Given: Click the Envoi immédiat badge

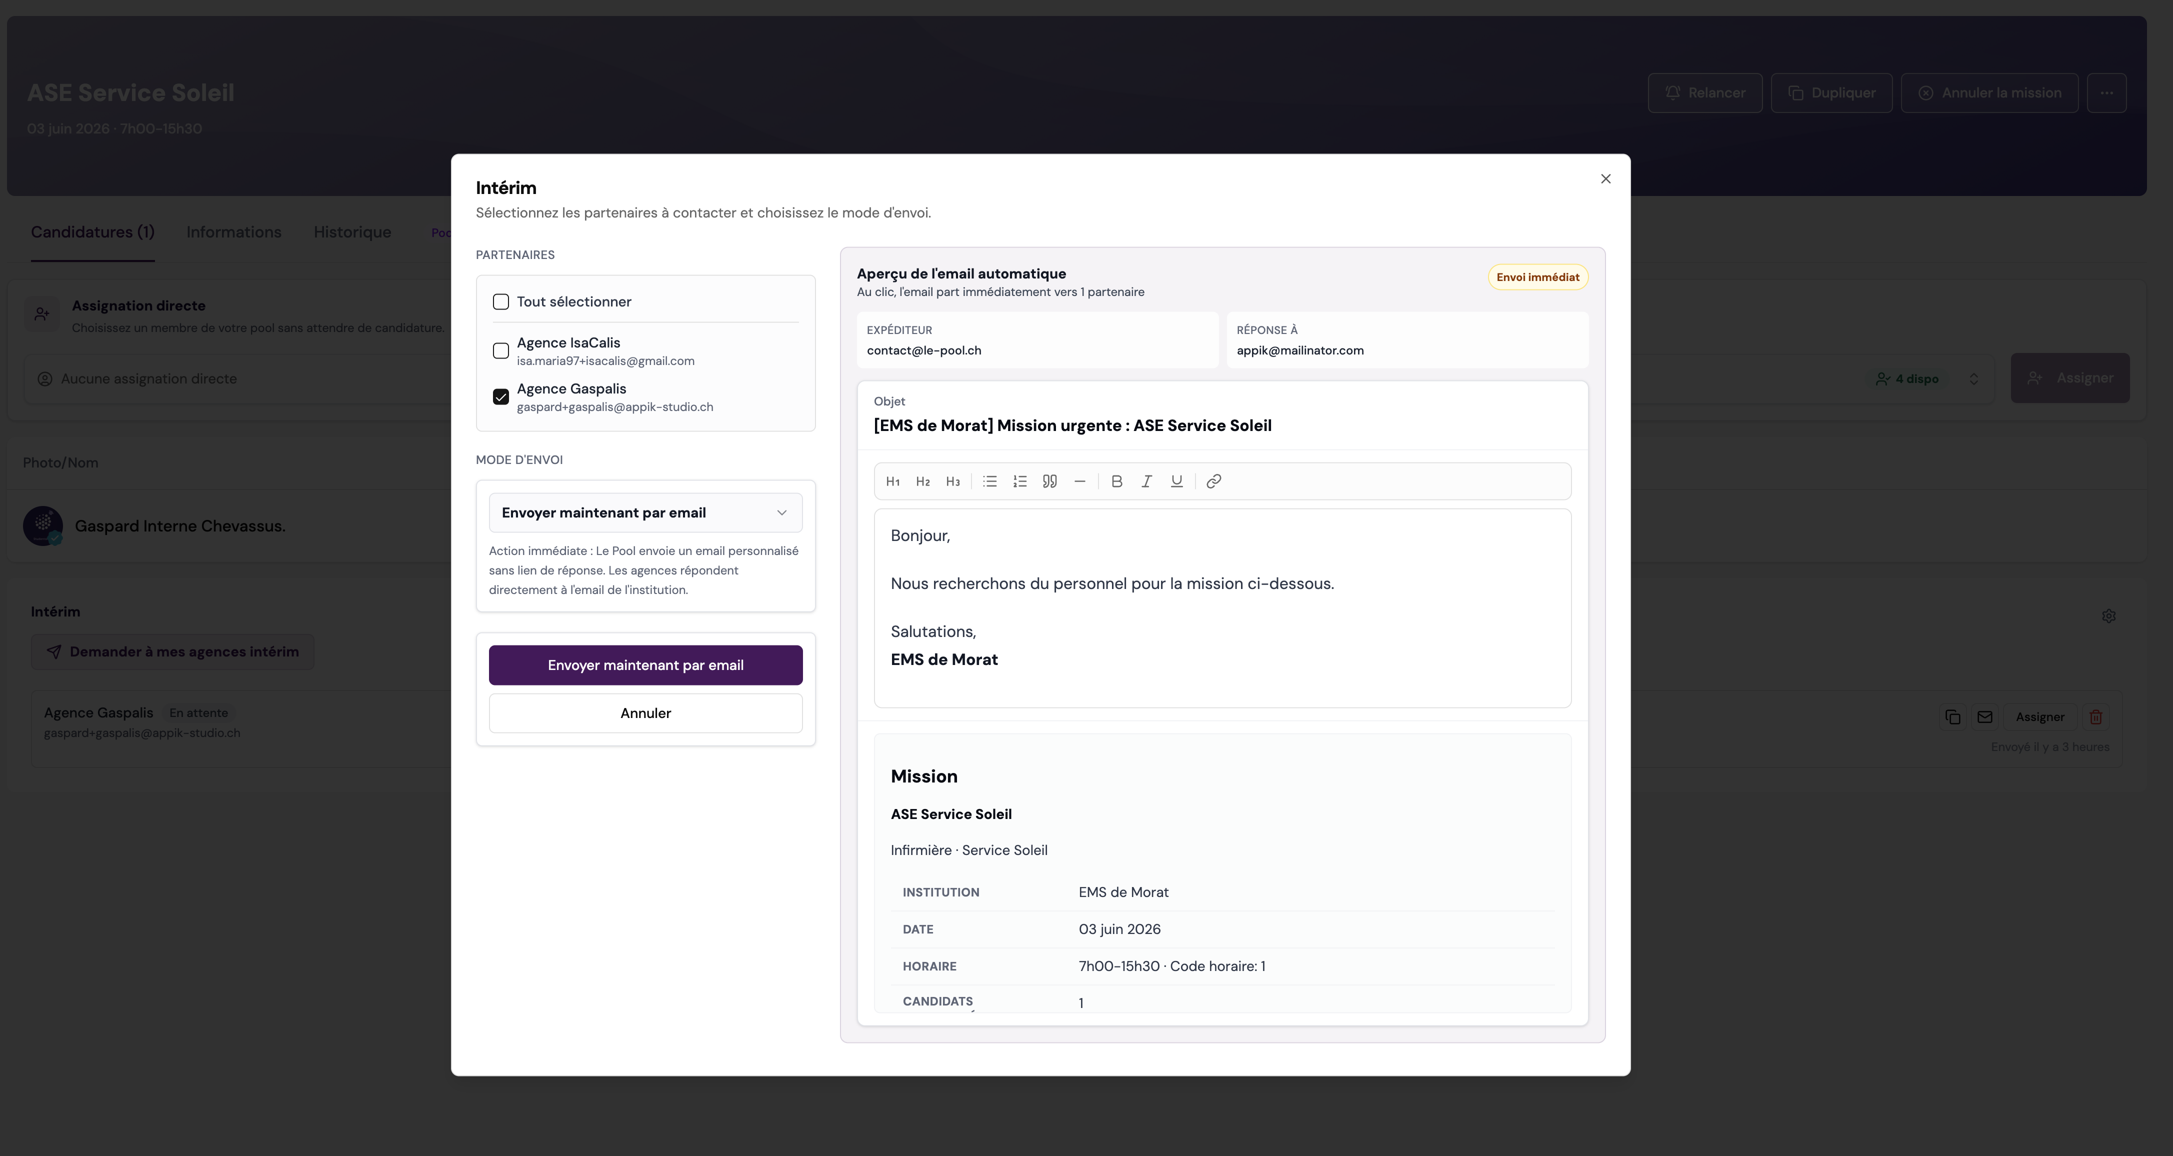Looking at the screenshot, I should [1538, 277].
